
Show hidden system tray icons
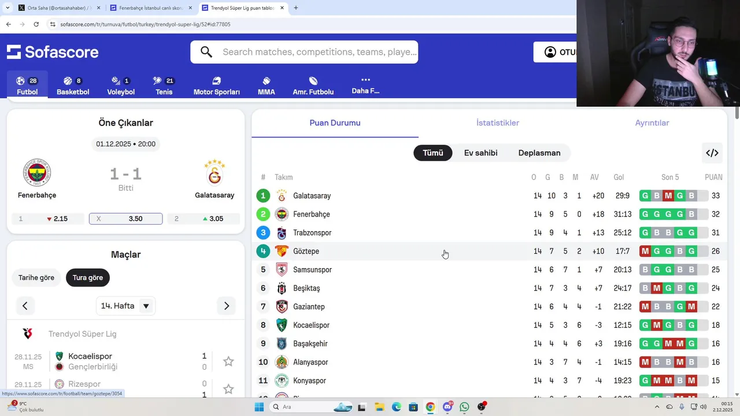coord(658,407)
